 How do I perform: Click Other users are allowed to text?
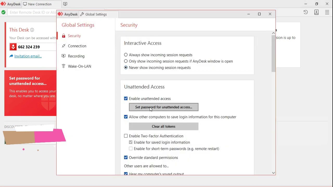point(146,166)
